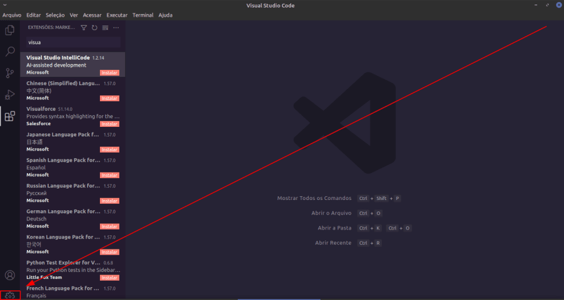This screenshot has width=564, height=300.
Task: Open the Manage gear icon
Action: coord(10,296)
